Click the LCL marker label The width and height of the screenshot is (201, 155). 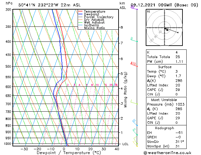click(x=125, y=144)
